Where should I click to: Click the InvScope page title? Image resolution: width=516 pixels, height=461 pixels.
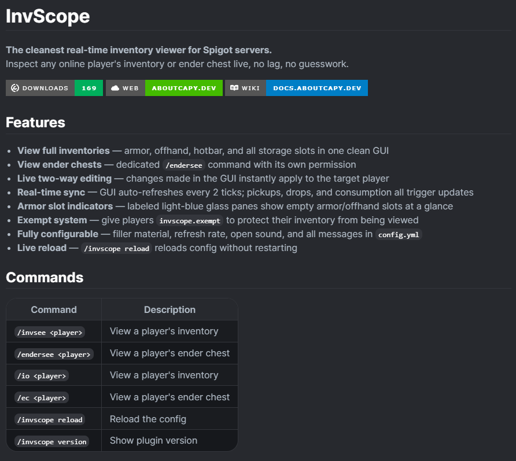coord(47,16)
